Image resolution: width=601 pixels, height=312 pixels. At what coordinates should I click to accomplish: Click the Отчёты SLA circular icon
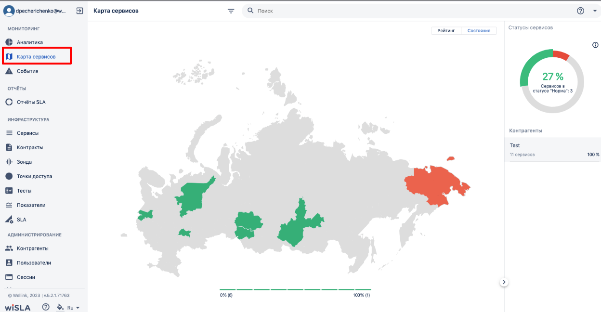pos(9,102)
